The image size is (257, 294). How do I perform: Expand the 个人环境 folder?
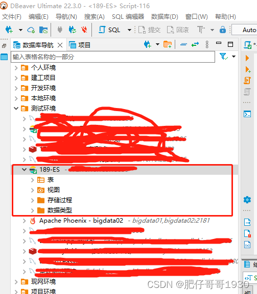tap(16, 68)
